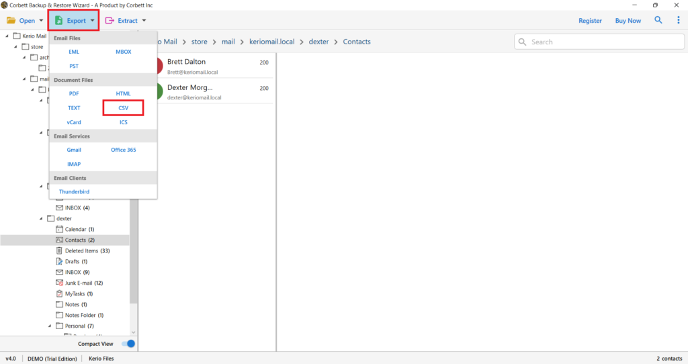Click the Notes folder icon
The width and height of the screenshot is (688, 364).
point(59,304)
